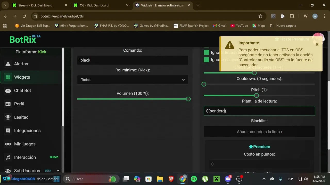Switch to OG - Kick Dashboard tab
This screenshot has width=330, height=185.
[101, 5]
